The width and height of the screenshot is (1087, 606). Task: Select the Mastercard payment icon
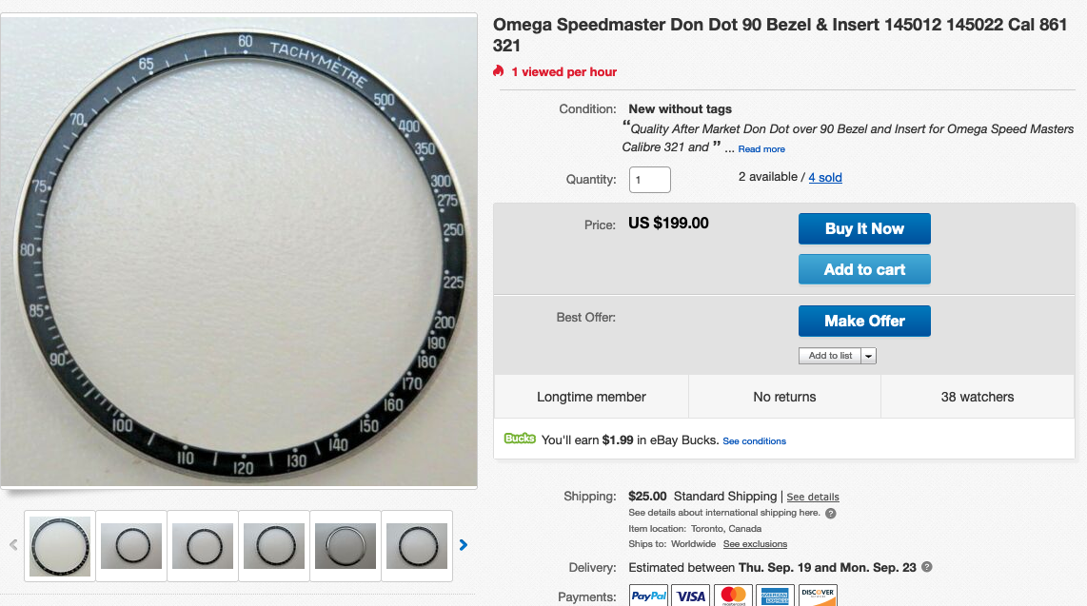tap(733, 596)
